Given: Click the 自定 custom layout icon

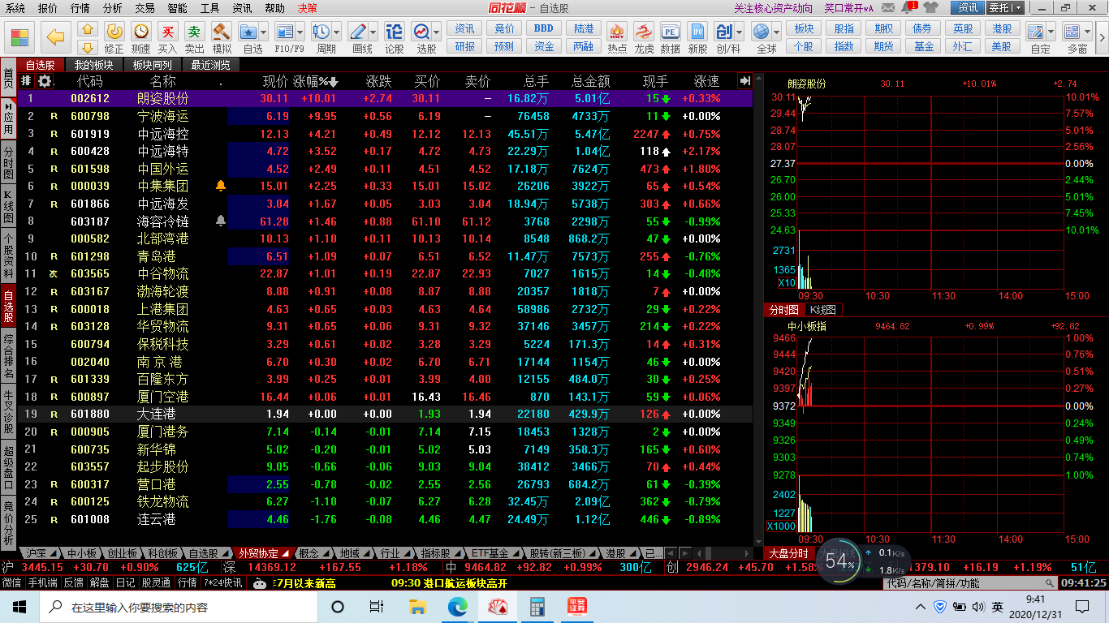Looking at the screenshot, I should [x=1035, y=32].
